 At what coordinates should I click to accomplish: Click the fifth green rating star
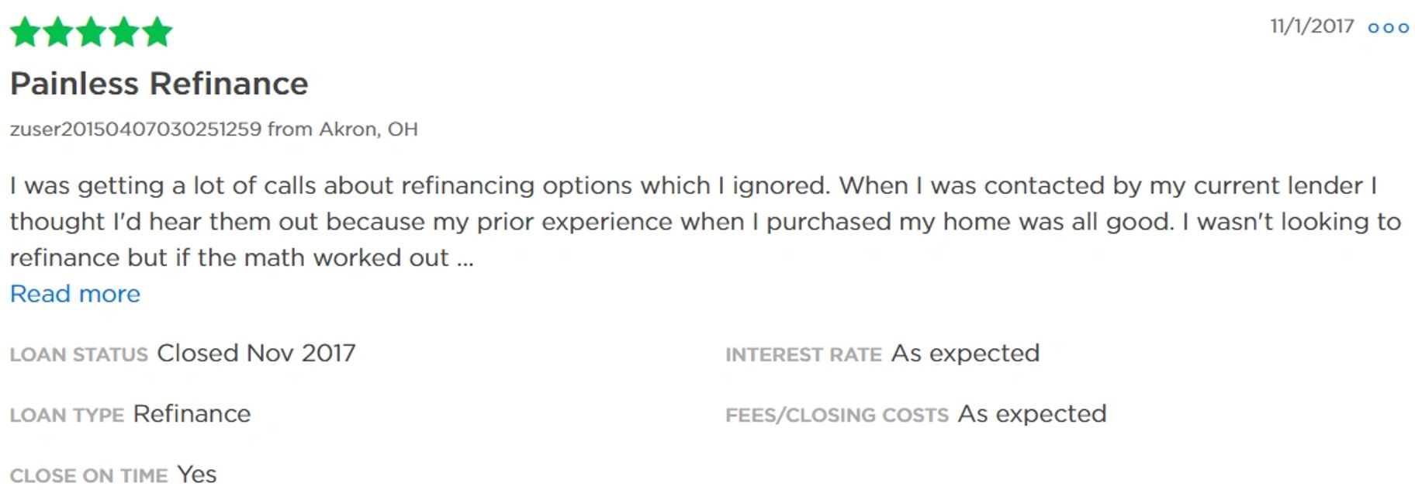click(157, 32)
